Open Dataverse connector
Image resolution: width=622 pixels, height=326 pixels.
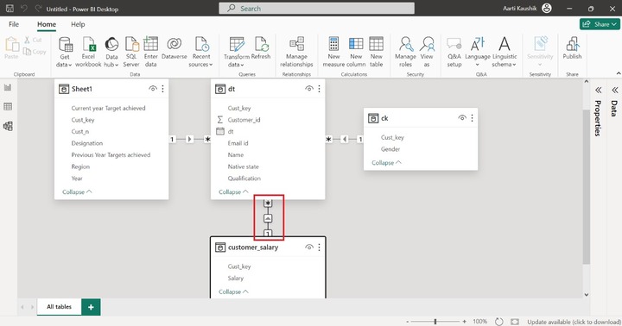175,48
